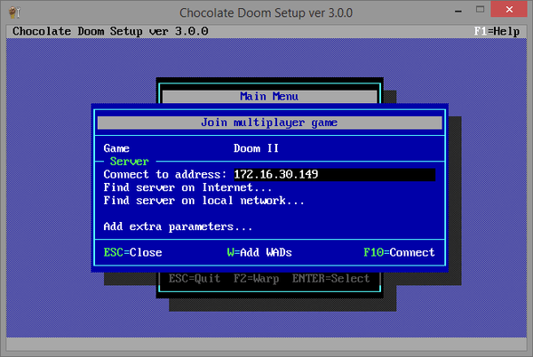Change the Game selection Doom II
This screenshot has height=357, width=533.
(256, 148)
